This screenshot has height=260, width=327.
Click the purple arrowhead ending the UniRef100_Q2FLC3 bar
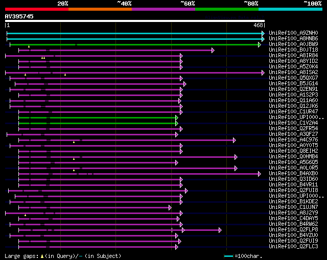177,247
